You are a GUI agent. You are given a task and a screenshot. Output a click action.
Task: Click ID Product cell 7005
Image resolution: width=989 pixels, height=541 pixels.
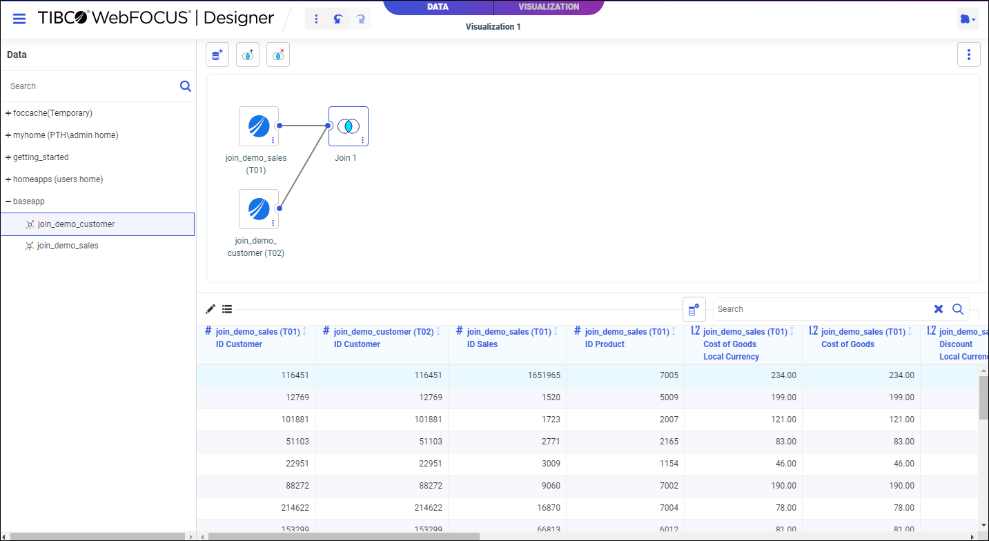pyautogui.click(x=625, y=375)
